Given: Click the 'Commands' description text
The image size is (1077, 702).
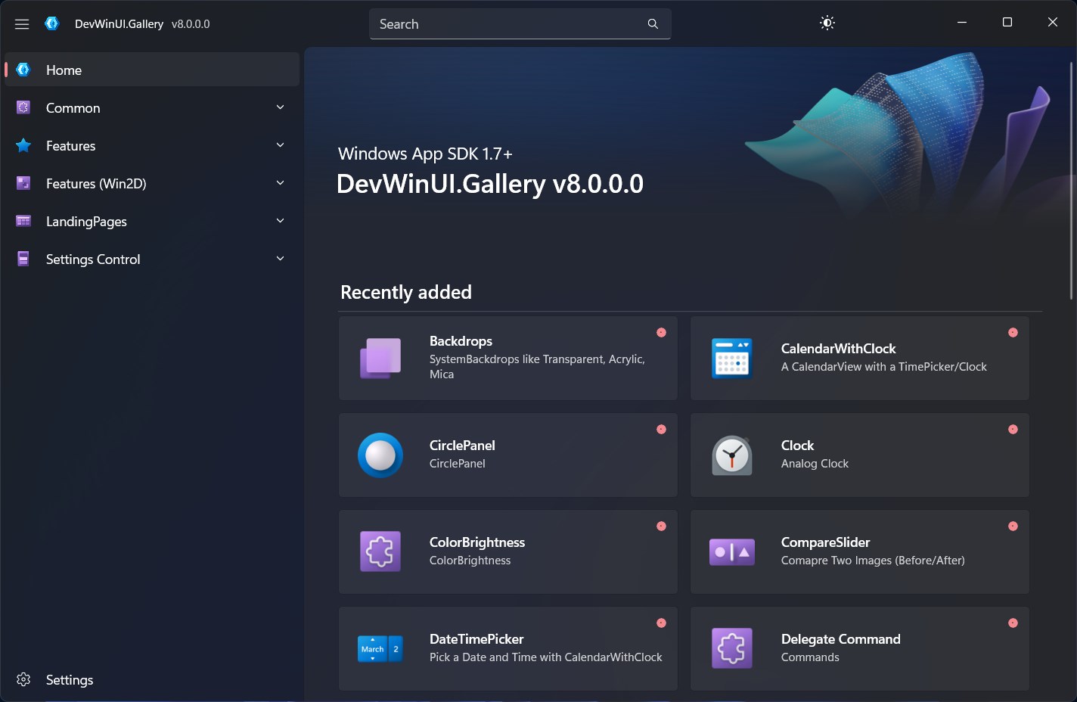Looking at the screenshot, I should coord(810,657).
